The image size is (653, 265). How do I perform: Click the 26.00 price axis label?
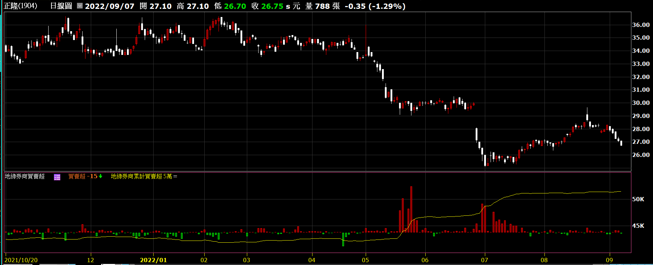pyautogui.click(x=641, y=155)
